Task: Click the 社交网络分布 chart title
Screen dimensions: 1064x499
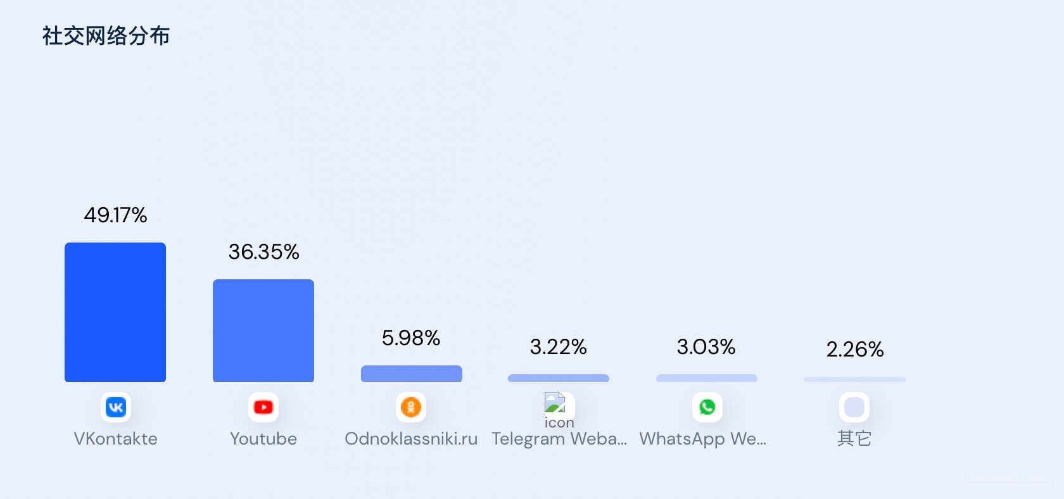Action: pos(106,36)
